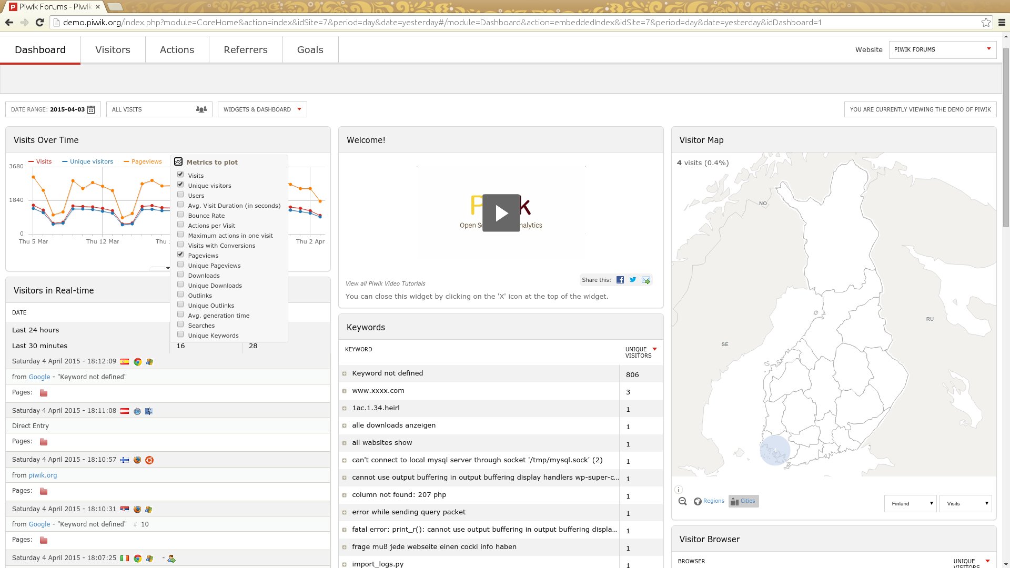Open the Chrome menu hamburger icon
This screenshot has height=568, width=1010.
(1002, 23)
